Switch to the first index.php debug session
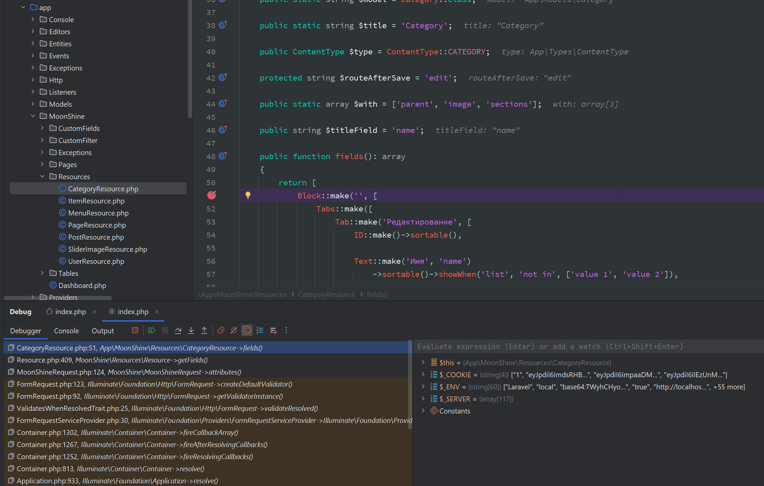 [x=66, y=312]
